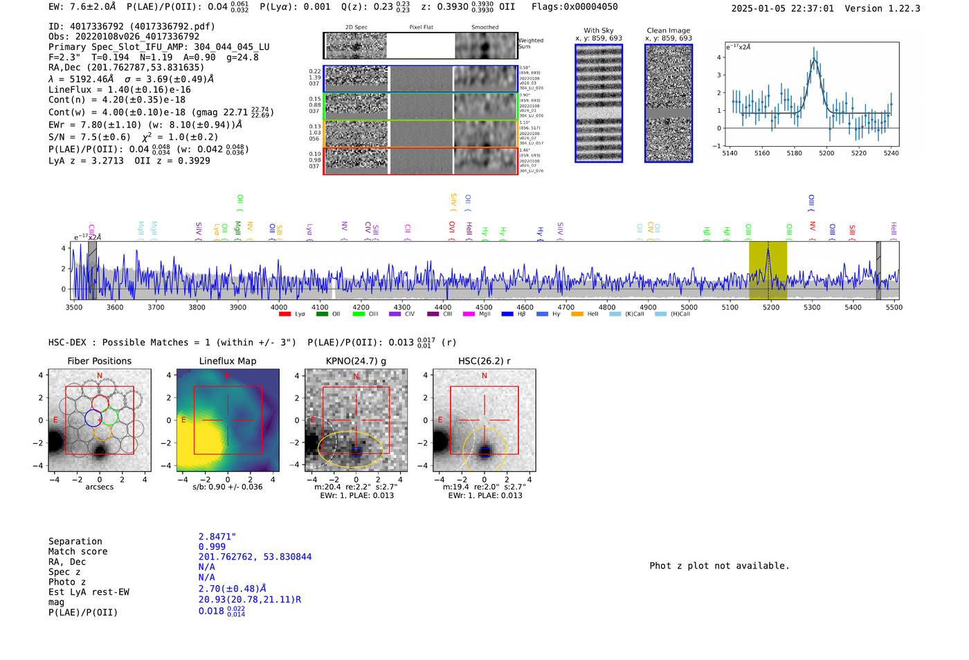The width and height of the screenshot is (969, 660).
Task: Click the blue fiber circle in Fiber Positions
Action: 93,418
